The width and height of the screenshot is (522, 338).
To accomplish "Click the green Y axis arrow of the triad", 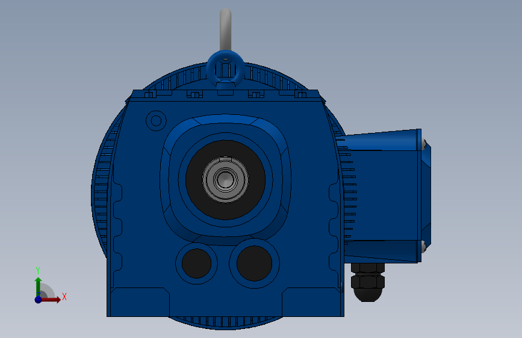I will [38, 287].
